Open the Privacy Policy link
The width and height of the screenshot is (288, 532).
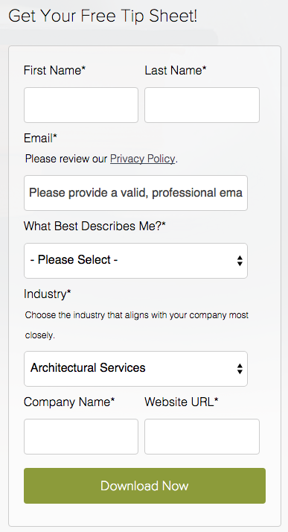click(x=143, y=159)
